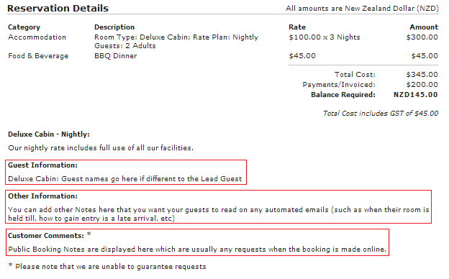This screenshot has width=449, height=279.
Task: Select the Other Information heading
Action: [42, 196]
